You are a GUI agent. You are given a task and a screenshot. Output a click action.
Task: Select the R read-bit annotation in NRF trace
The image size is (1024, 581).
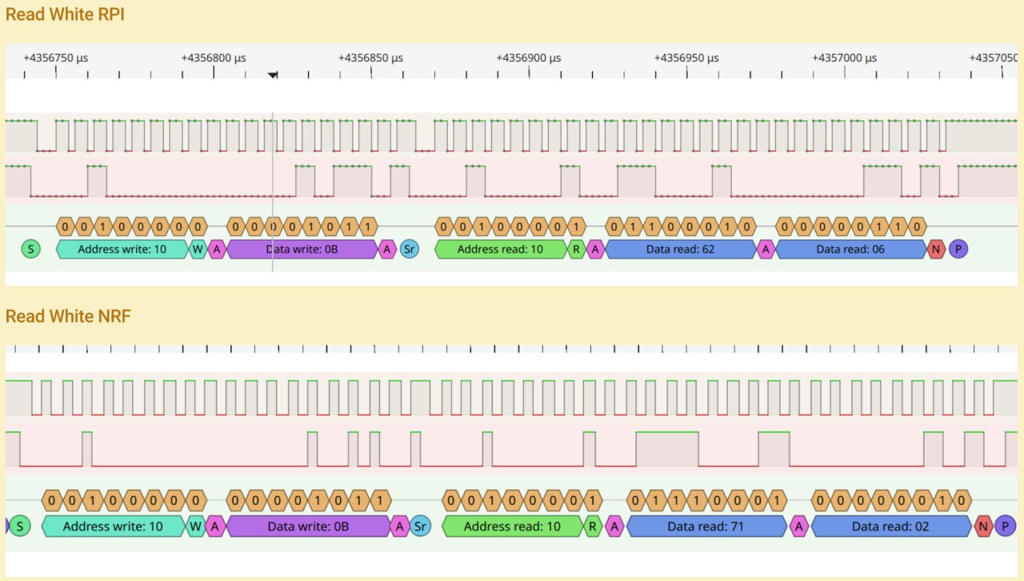point(594,526)
